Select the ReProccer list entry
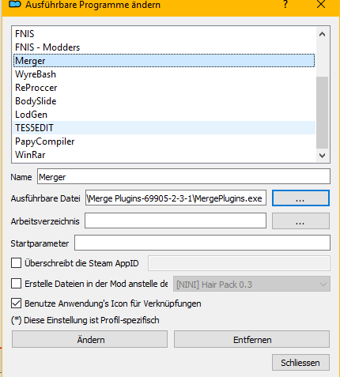The image size is (340, 377). pyautogui.click(x=164, y=88)
